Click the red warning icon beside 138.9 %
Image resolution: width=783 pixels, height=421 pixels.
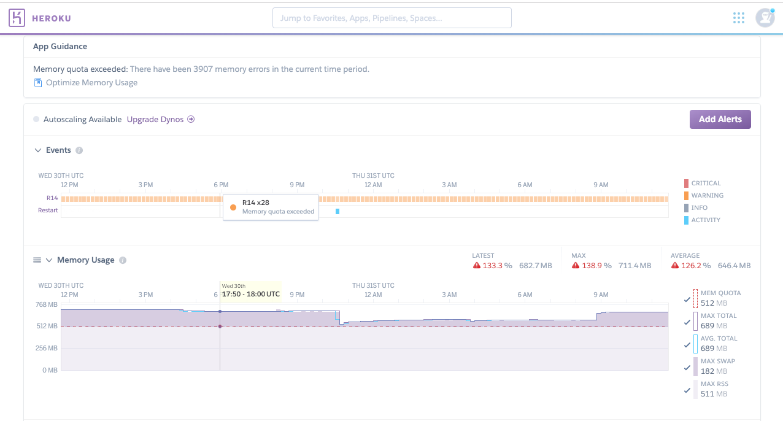coord(576,266)
